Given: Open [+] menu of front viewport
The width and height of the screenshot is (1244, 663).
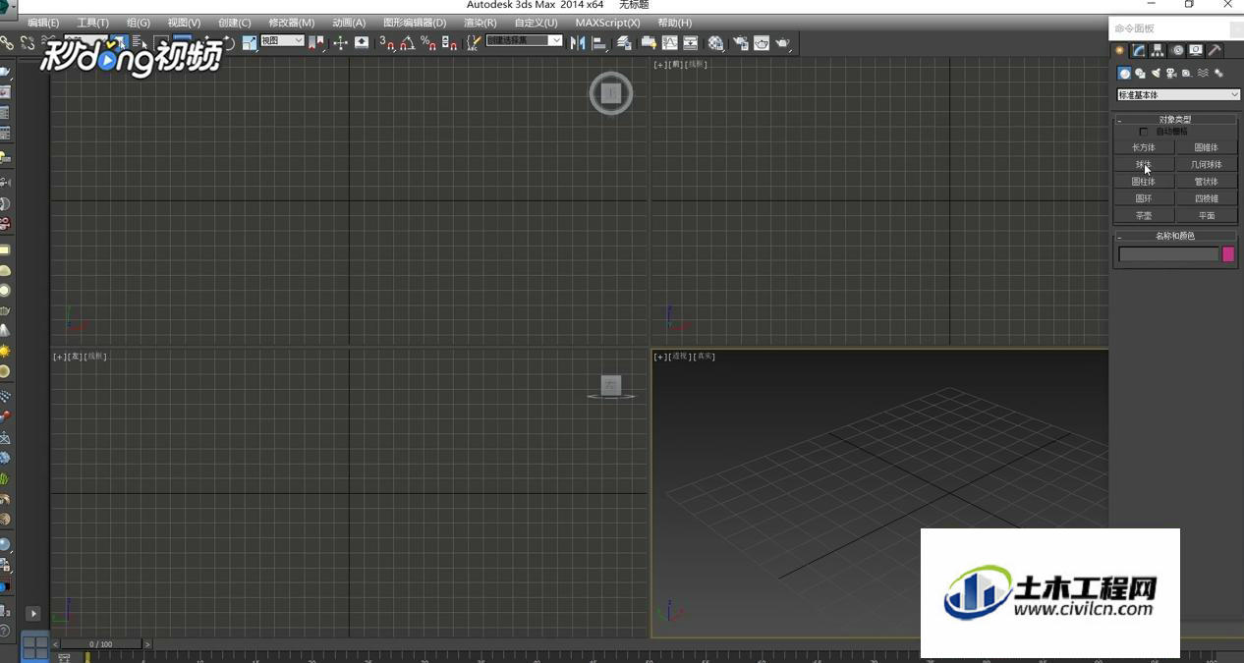Looking at the screenshot, I should point(658,65).
